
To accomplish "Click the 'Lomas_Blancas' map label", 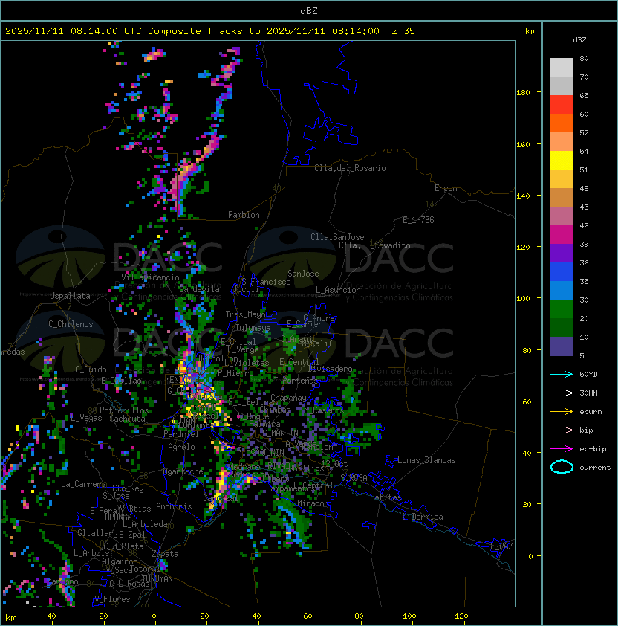I will (x=426, y=460).
